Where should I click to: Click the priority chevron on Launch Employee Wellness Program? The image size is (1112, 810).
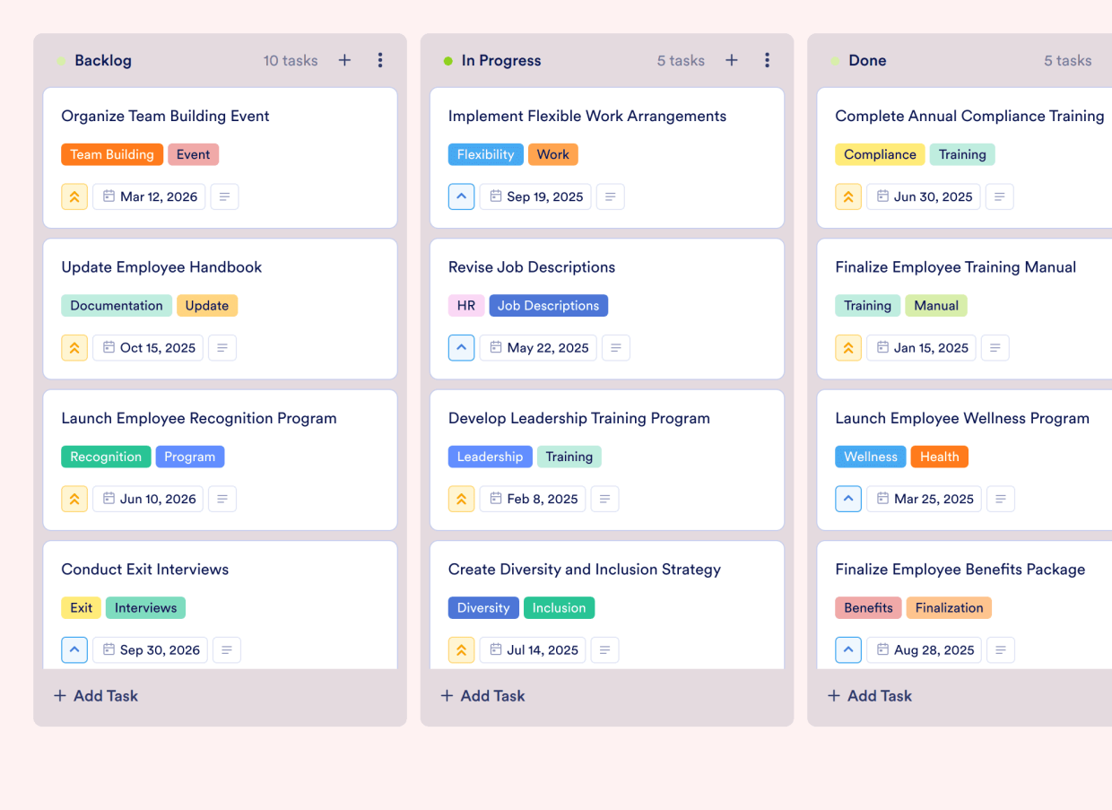point(848,499)
